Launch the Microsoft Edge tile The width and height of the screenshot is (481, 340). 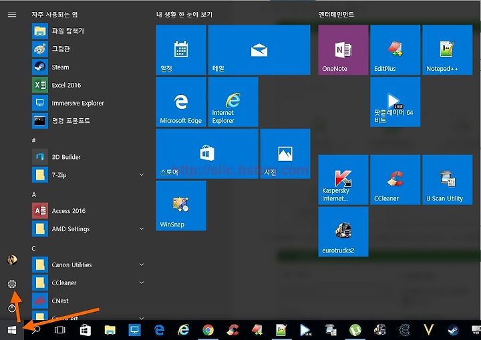click(x=181, y=102)
